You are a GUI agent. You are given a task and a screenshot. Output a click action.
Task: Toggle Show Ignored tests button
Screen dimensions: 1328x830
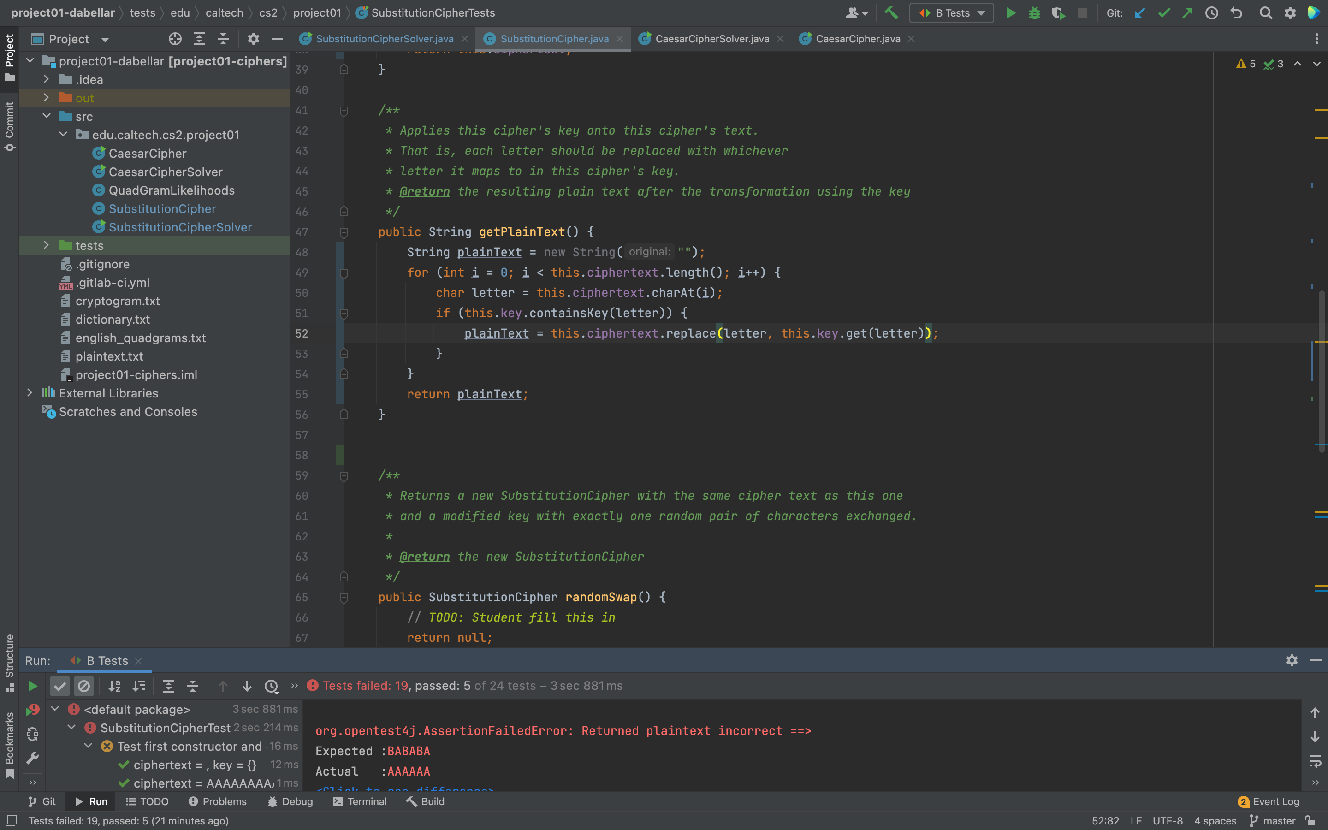coord(84,686)
